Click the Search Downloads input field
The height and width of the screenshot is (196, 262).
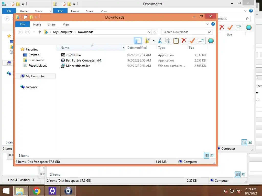click(187, 32)
